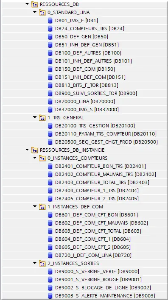Click the data block icon of DB2402_COMPTEUR_MAUVAIS_TRS
Screen dimensions: 168x300
(x=50, y=174)
